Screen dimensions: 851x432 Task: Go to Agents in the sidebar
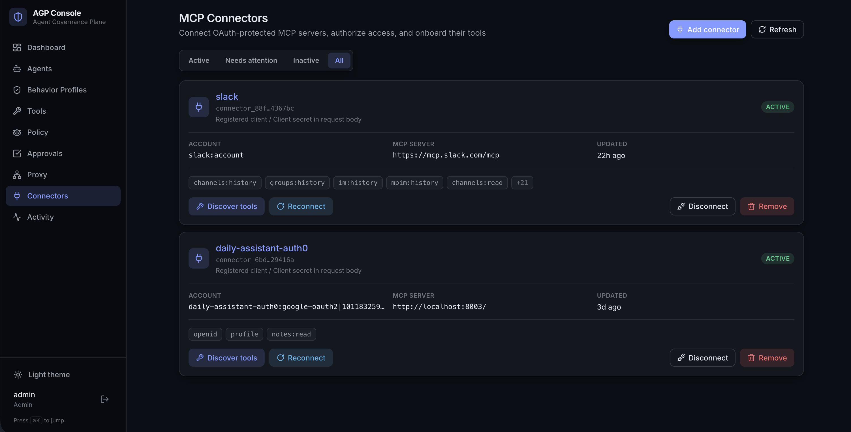(63, 69)
